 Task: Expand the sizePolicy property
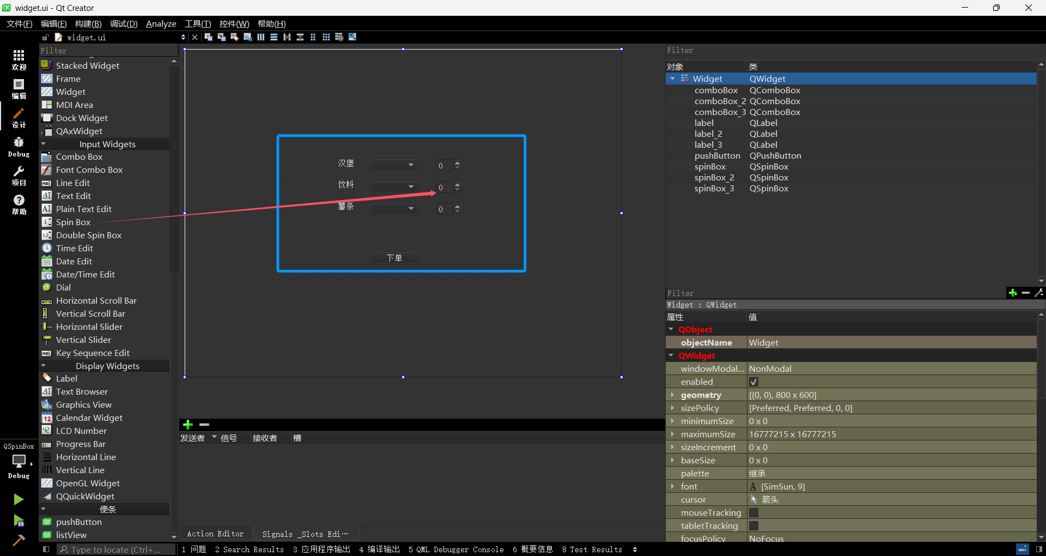(672, 408)
